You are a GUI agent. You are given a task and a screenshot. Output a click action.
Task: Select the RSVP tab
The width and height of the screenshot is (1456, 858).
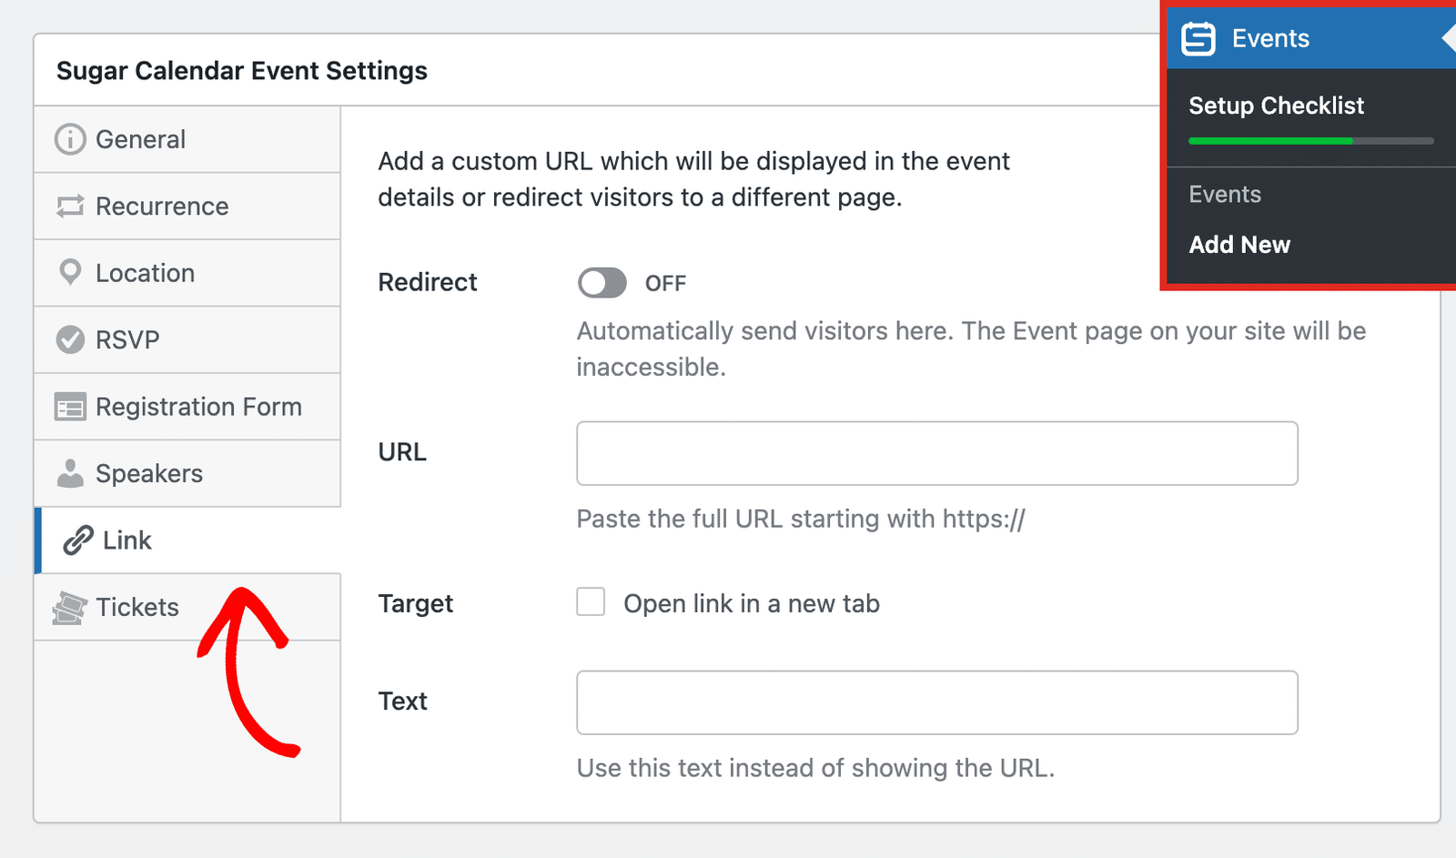pyautogui.click(x=187, y=339)
